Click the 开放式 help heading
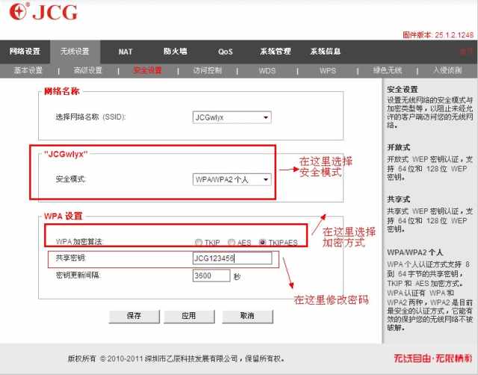This screenshot has height=375, width=478. tap(398, 148)
